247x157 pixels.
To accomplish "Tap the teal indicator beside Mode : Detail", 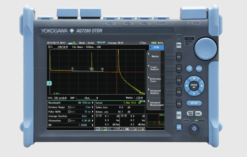I will click(101, 42).
